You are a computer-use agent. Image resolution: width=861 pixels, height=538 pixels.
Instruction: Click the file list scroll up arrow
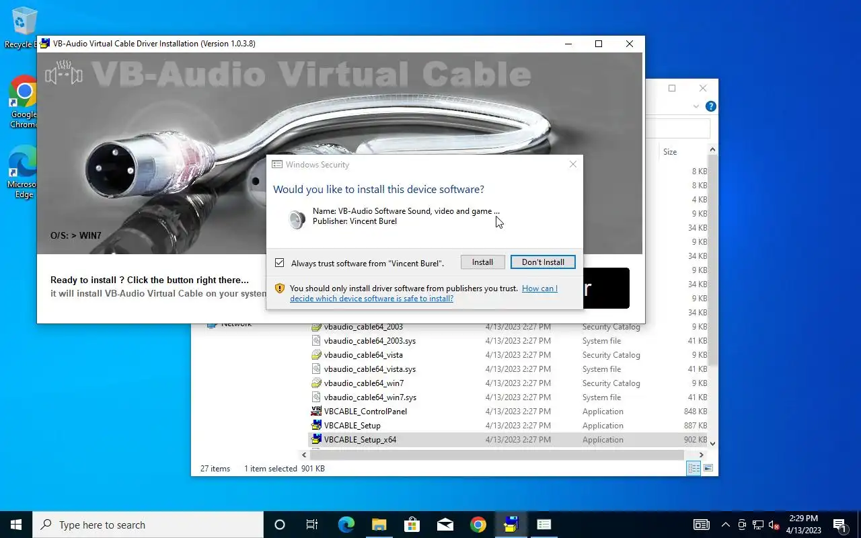(x=713, y=150)
